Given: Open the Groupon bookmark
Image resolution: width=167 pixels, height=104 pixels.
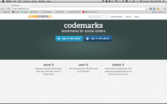Looking at the screenshot, I should 34,12.
